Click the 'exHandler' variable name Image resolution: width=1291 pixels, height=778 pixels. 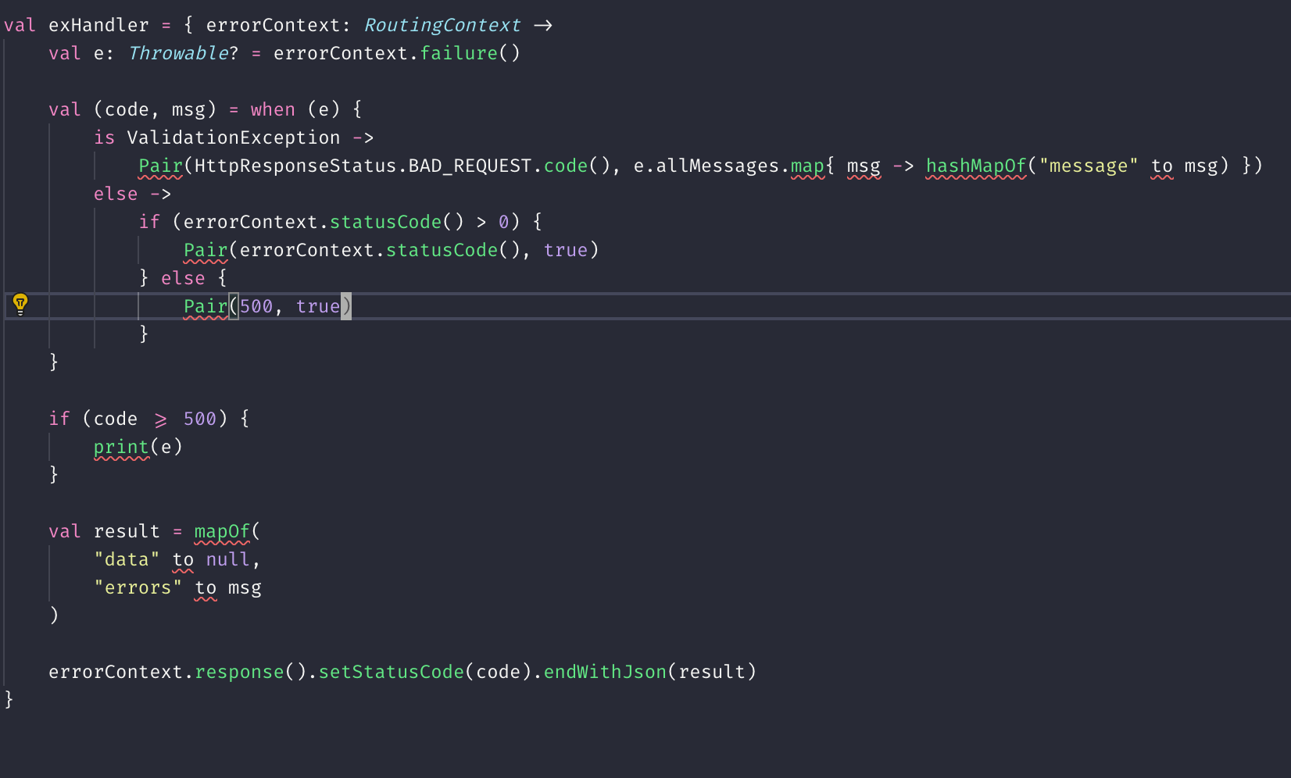(x=98, y=25)
